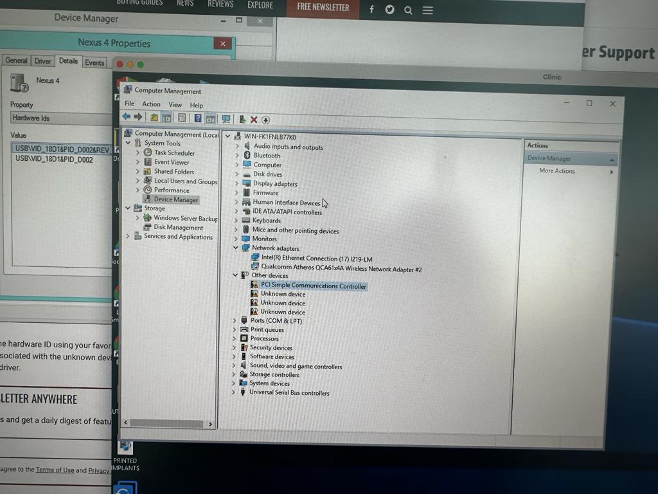Screen dimensions: 658x494
Task: Click the Scan for hardware changes toolbar icon
Action: pyautogui.click(x=265, y=119)
